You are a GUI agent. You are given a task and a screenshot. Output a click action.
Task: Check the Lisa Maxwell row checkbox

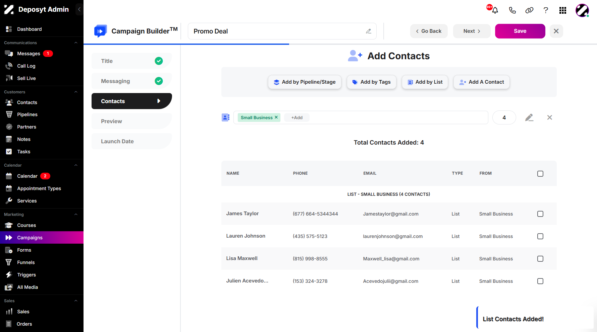tap(540, 259)
